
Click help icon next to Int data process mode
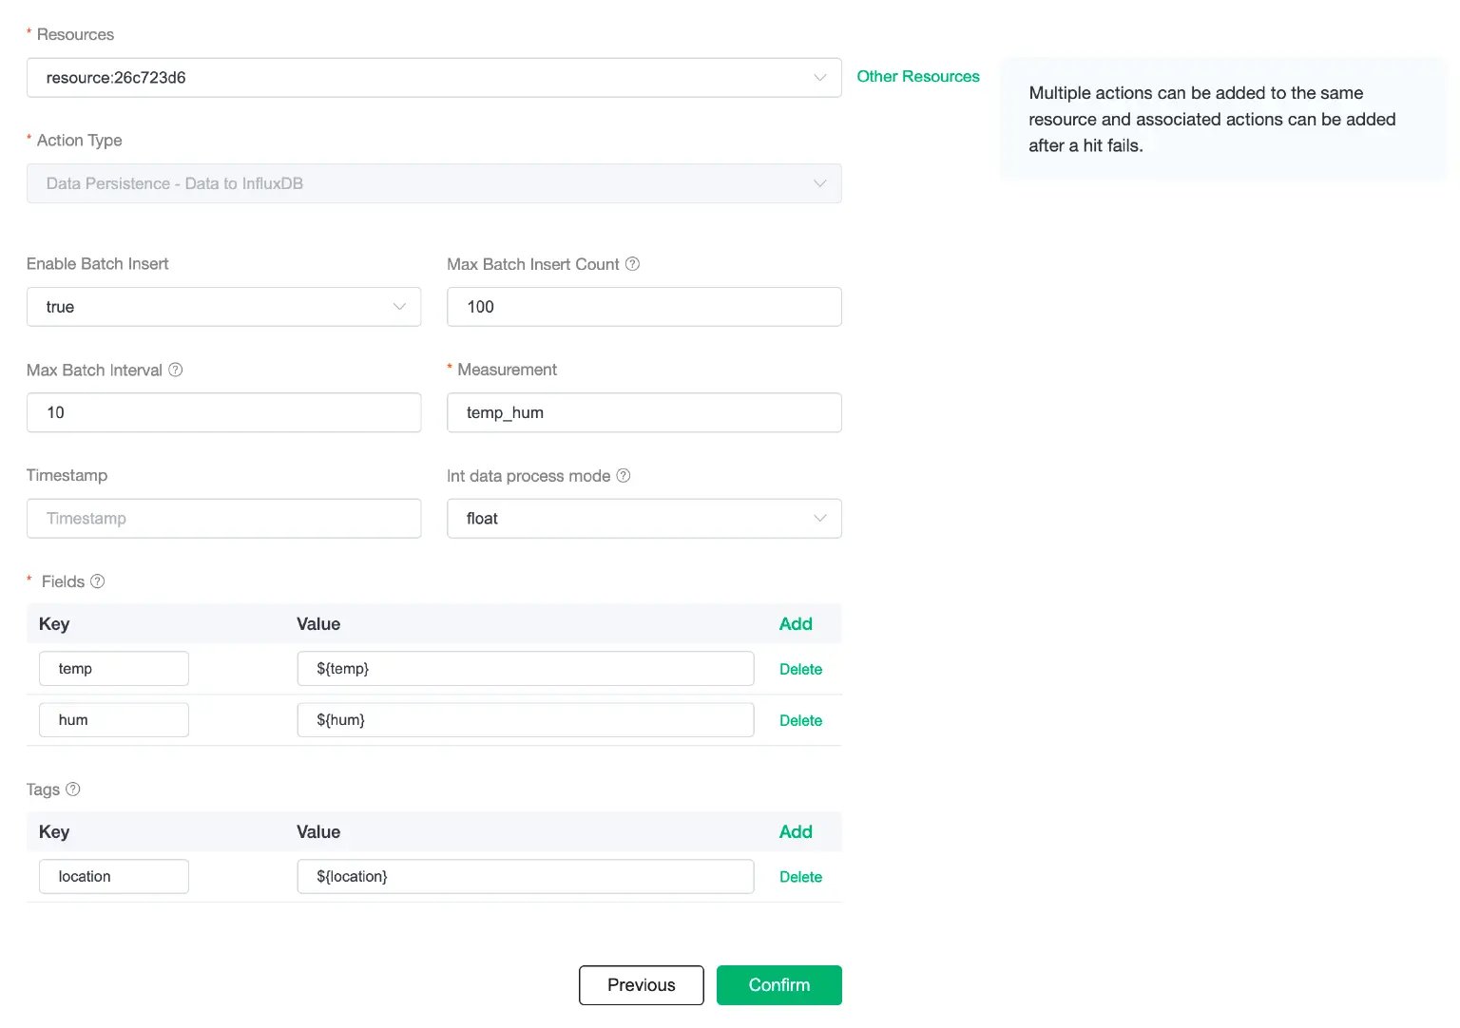pos(624,475)
